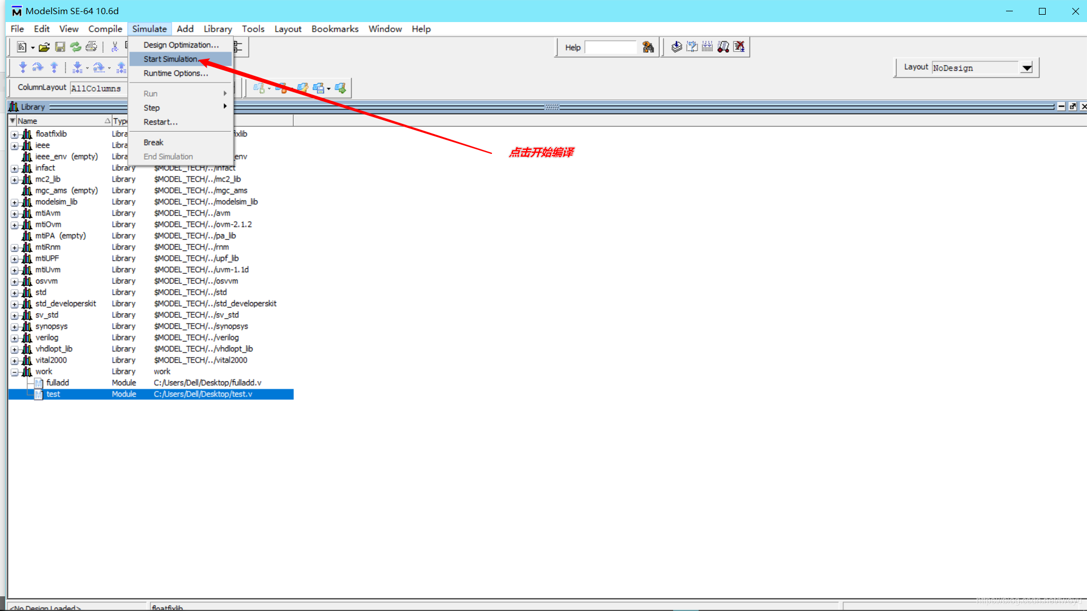
Task: Choose Runtime Options in the Simulate menu
Action: [x=181, y=73]
